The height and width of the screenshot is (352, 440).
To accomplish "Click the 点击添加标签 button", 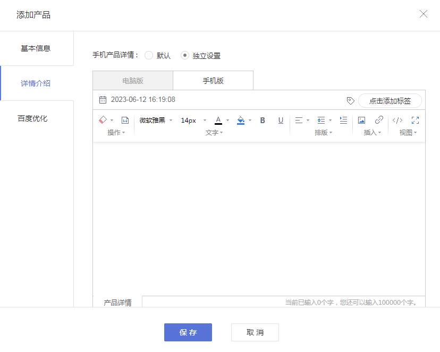I will point(390,101).
